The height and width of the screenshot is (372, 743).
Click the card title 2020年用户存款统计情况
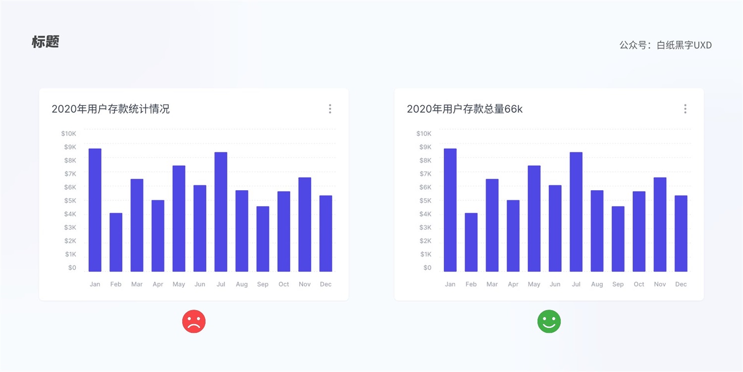click(110, 109)
